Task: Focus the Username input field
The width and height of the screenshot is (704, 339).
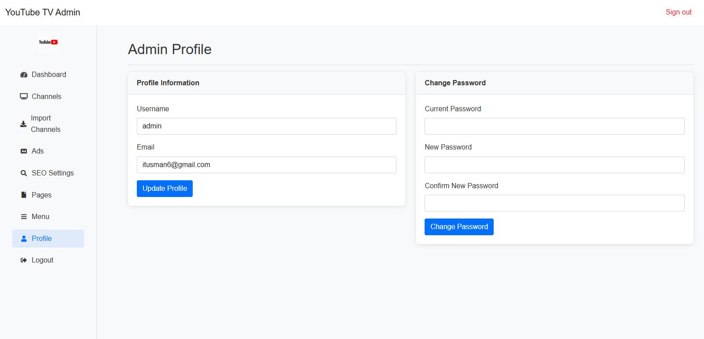Action: [266, 126]
